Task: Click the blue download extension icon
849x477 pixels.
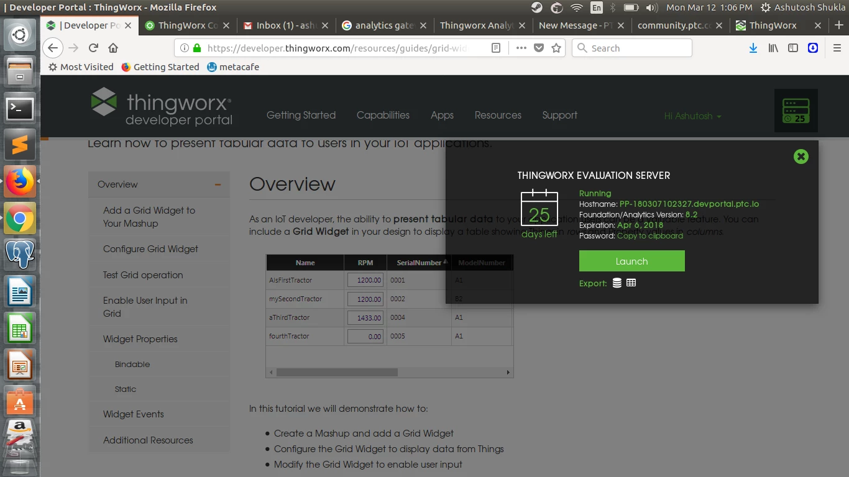Action: pyautogui.click(x=813, y=48)
